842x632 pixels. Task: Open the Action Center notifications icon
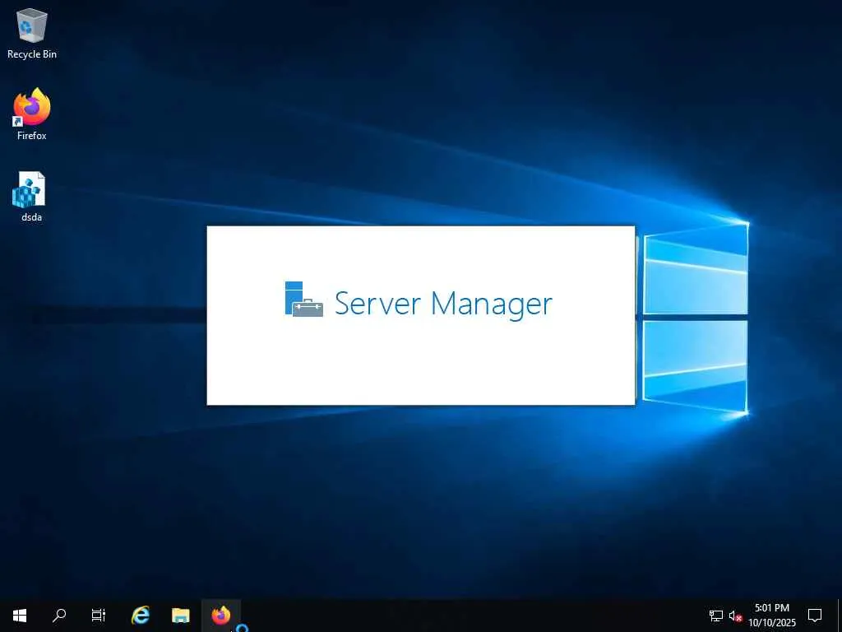tap(815, 616)
